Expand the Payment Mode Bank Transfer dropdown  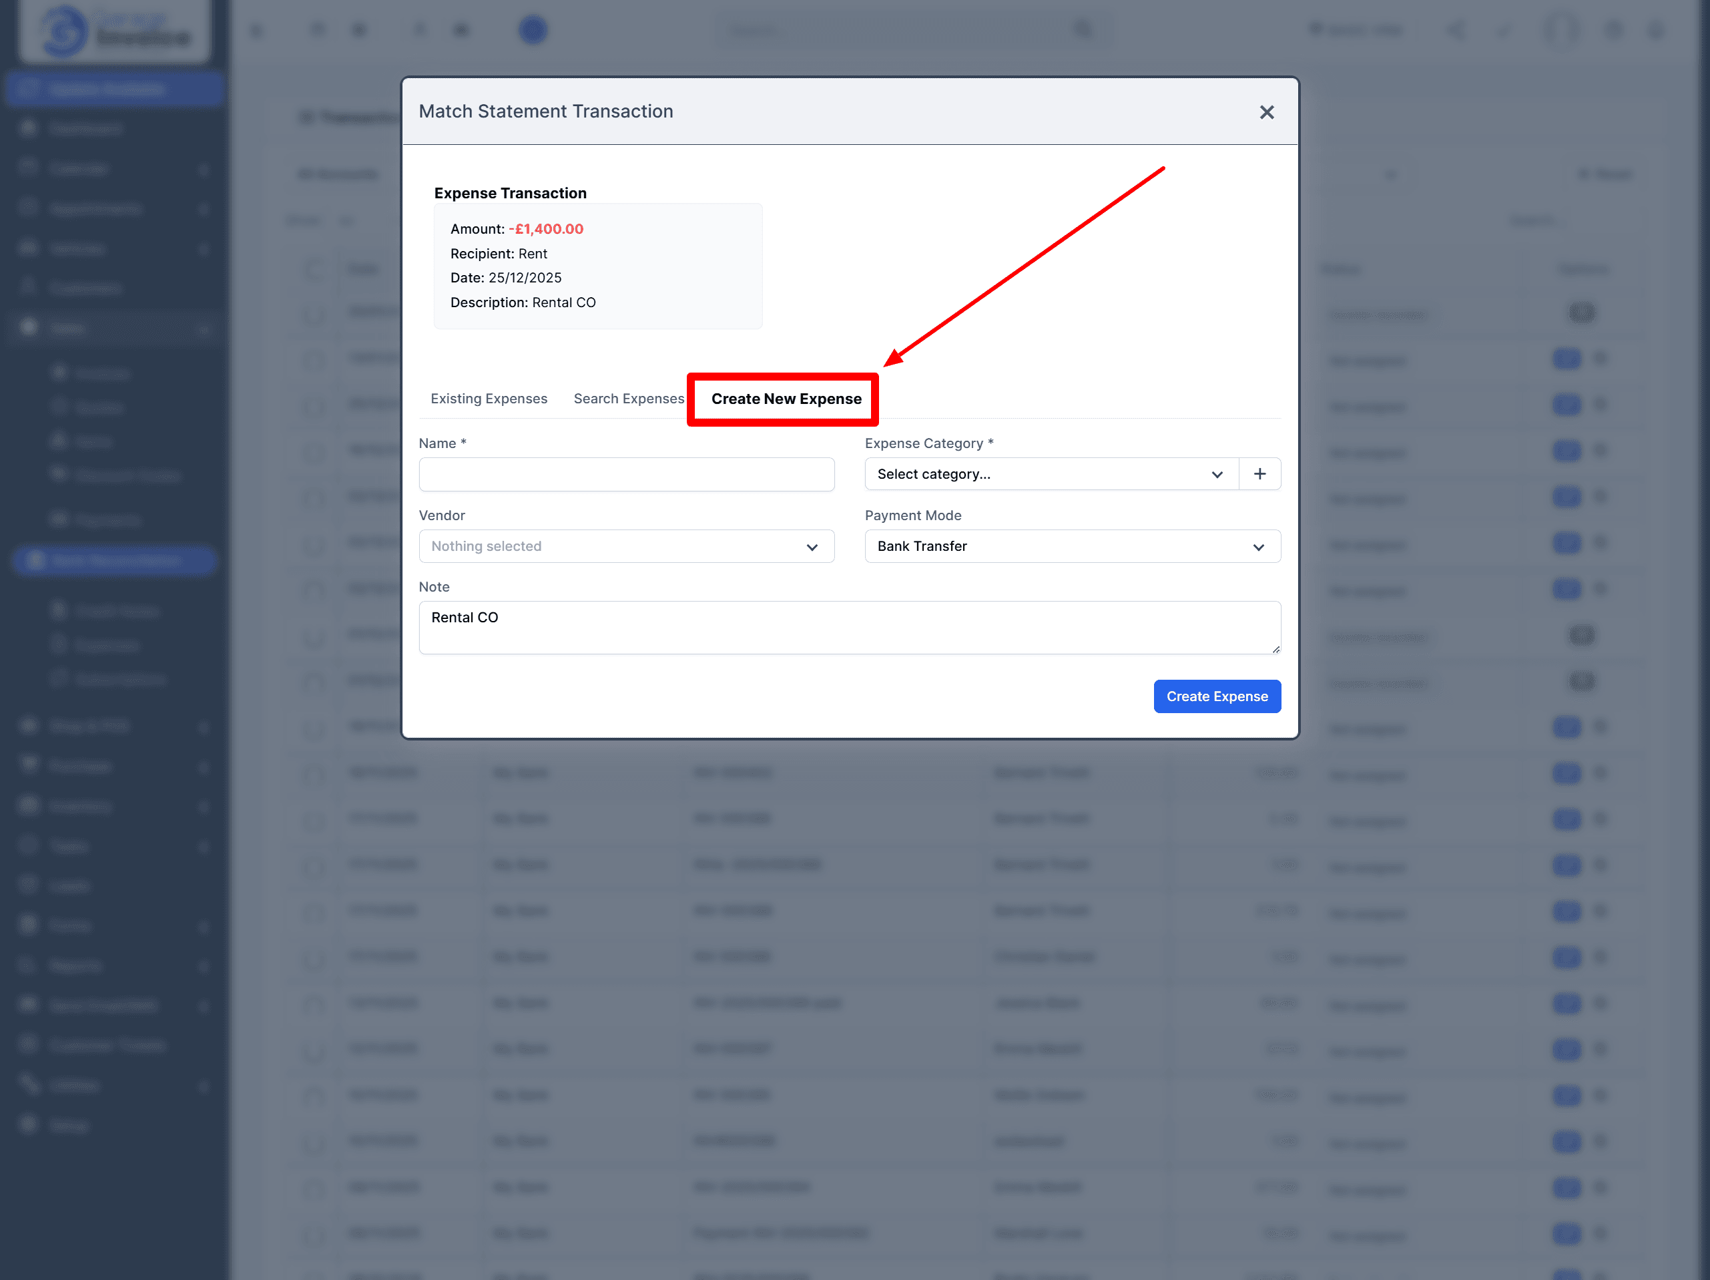click(1071, 546)
